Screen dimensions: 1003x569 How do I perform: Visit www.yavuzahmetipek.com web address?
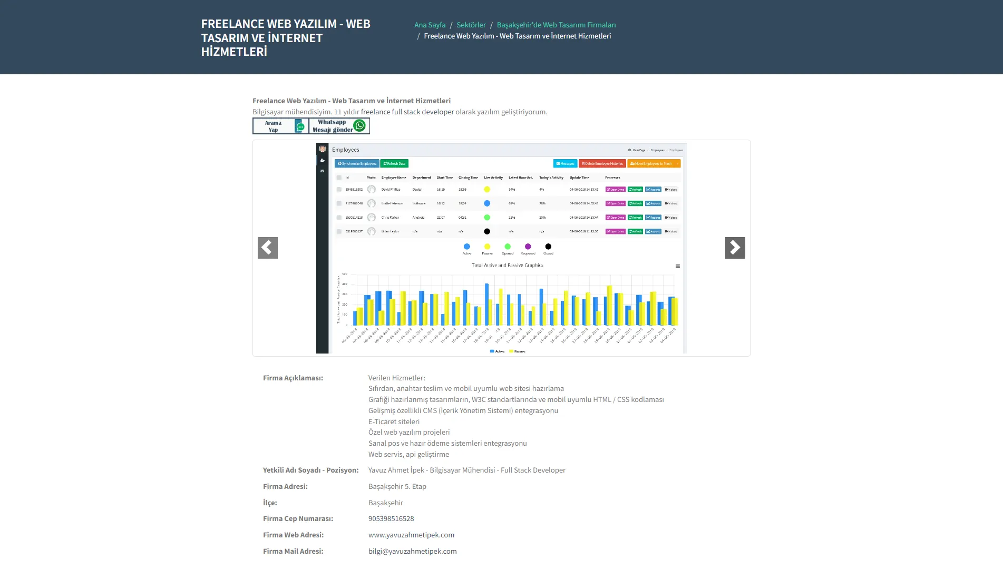(x=411, y=535)
